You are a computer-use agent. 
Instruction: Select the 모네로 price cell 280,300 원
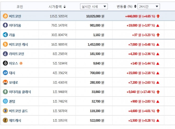(x=97, y=82)
